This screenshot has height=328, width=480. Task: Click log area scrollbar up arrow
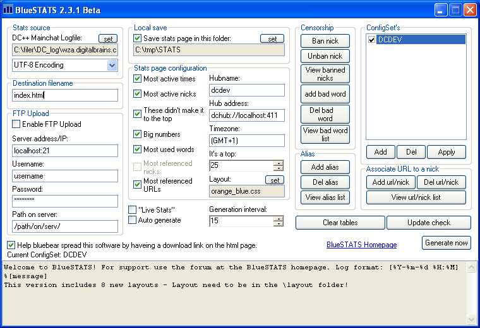(x=471, y=267)
